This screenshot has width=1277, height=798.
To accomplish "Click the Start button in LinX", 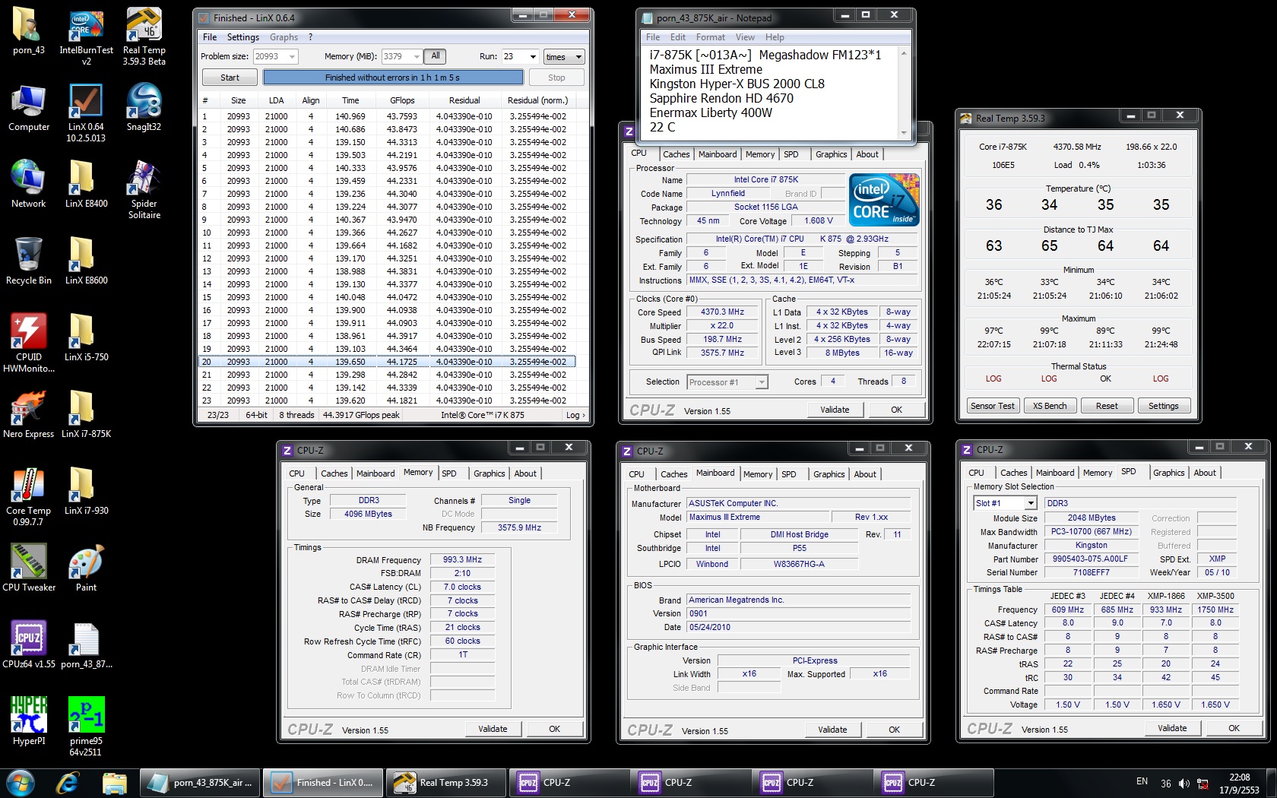I will 230,78.
